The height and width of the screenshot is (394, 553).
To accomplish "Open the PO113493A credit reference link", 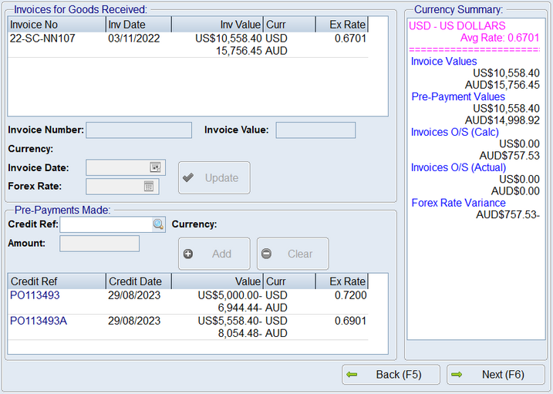I will point(38,321).
